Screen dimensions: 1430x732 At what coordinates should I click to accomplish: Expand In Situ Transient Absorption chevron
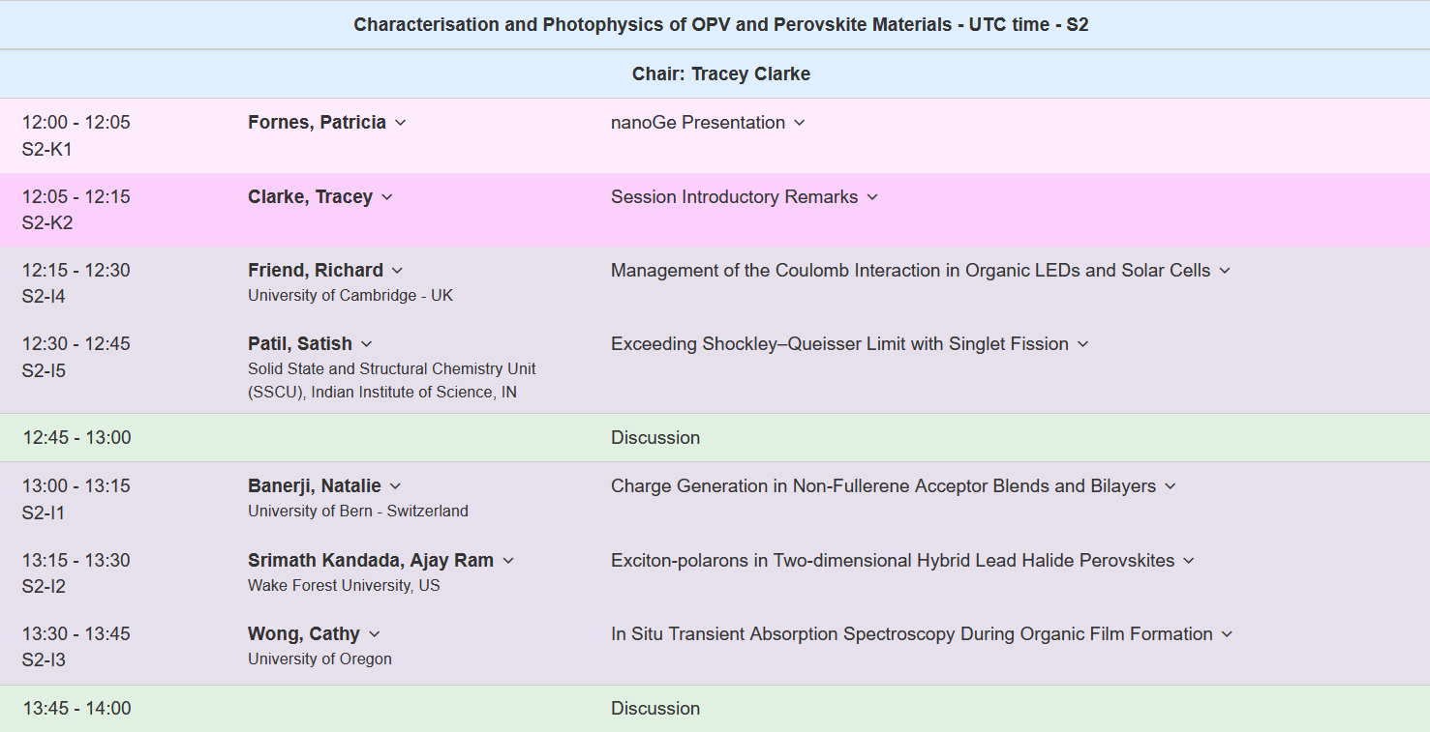click(x=1228, y=634)
